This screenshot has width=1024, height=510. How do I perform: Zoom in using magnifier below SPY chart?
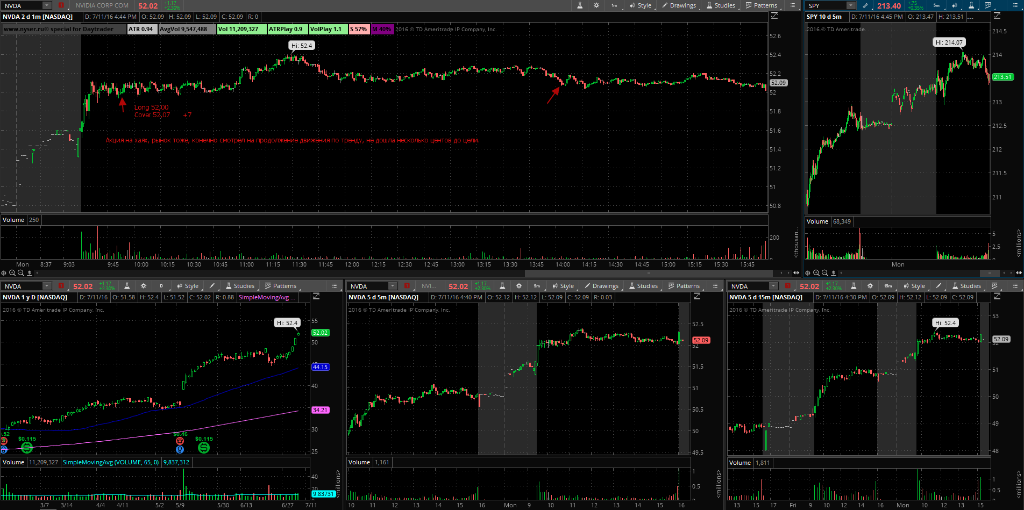(816, 273)
